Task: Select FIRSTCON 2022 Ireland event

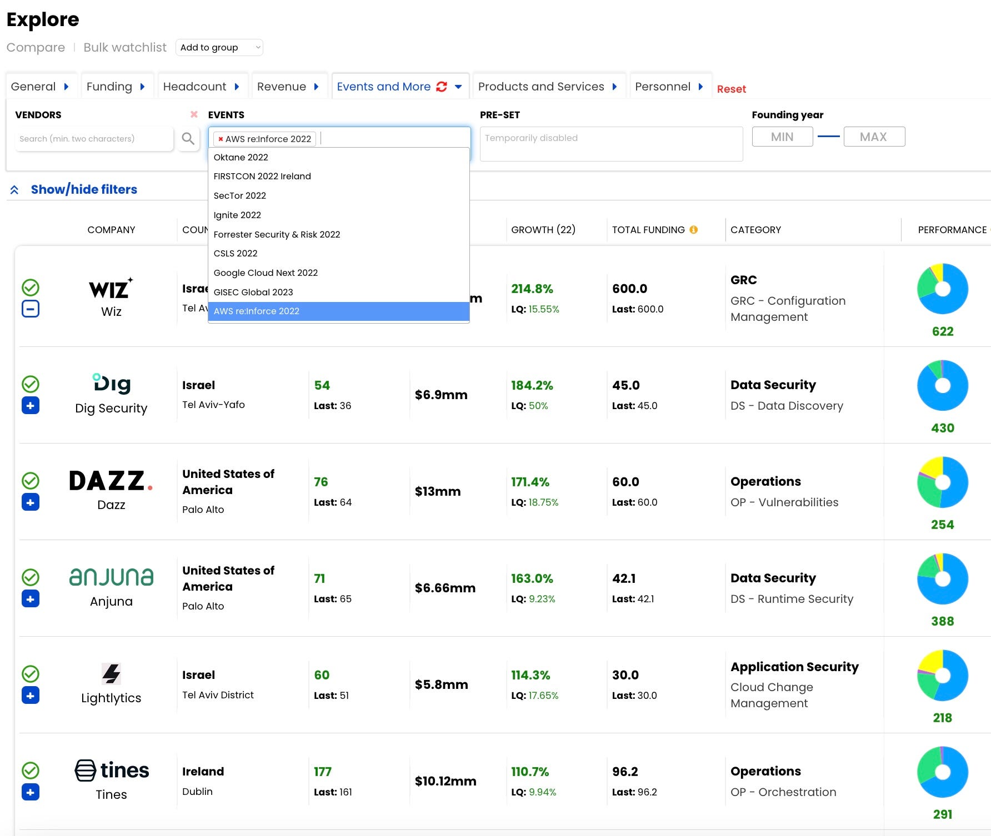Action: point(339,176)
